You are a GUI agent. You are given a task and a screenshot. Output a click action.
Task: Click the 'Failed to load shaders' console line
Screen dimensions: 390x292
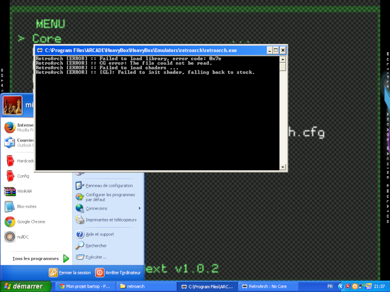click(x=107, y=68)
